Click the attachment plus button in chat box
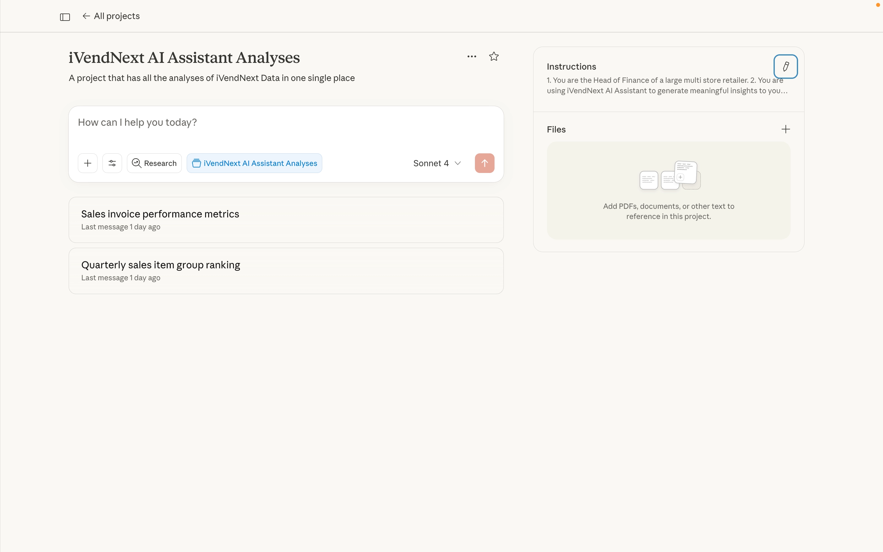The height and width of the screenshot is (552, 883). point(88,163)
